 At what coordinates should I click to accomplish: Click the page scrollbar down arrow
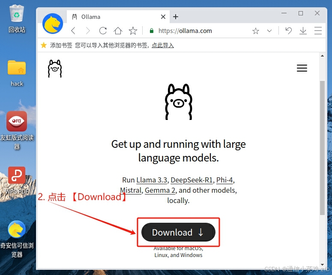pos(322,265)
